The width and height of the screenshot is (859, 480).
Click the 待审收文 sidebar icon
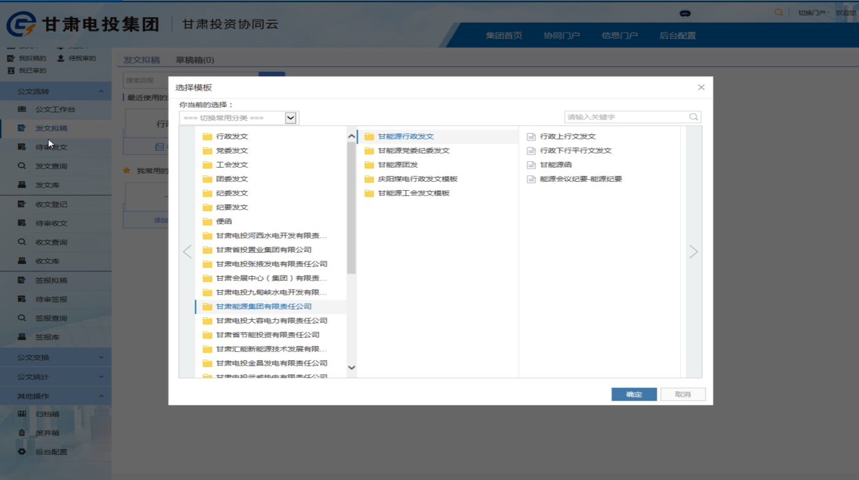tap(22, 223)
